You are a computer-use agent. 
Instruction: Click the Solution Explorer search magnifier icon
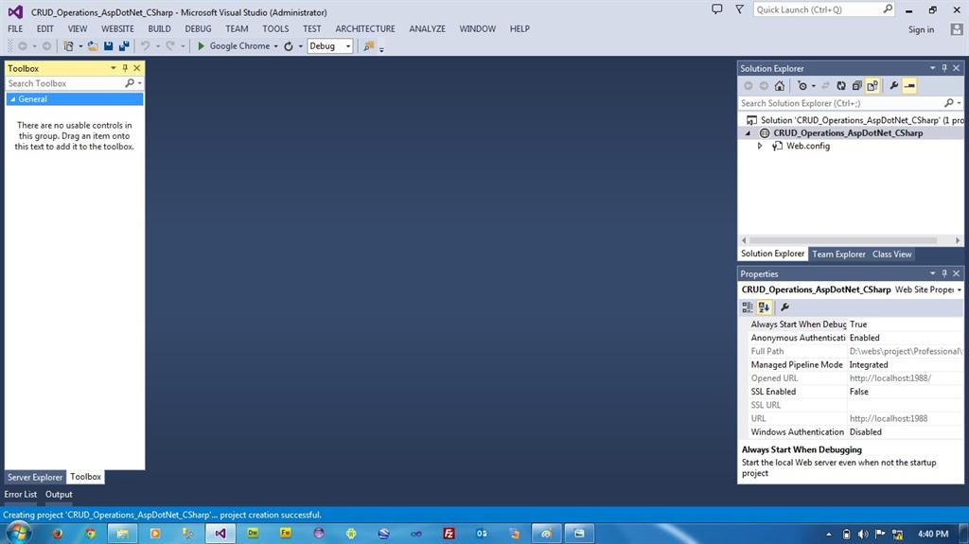(948, 102)
